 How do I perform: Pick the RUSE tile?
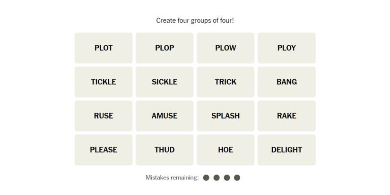(104, 116)
